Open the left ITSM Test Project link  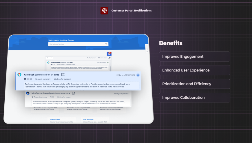[55, 120]
